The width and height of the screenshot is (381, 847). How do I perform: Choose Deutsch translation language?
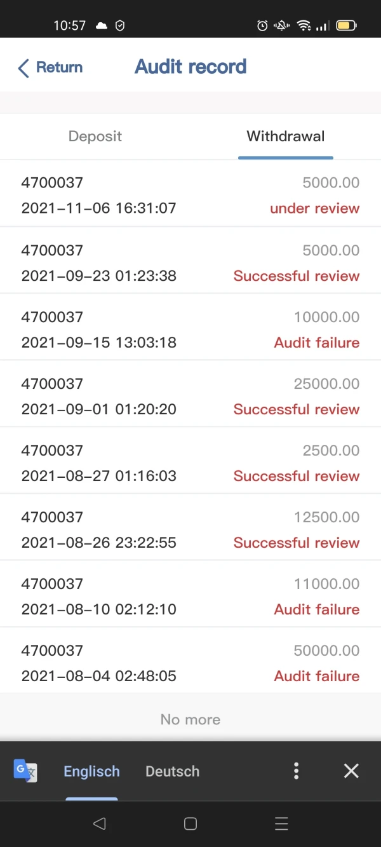pos(172,771)
